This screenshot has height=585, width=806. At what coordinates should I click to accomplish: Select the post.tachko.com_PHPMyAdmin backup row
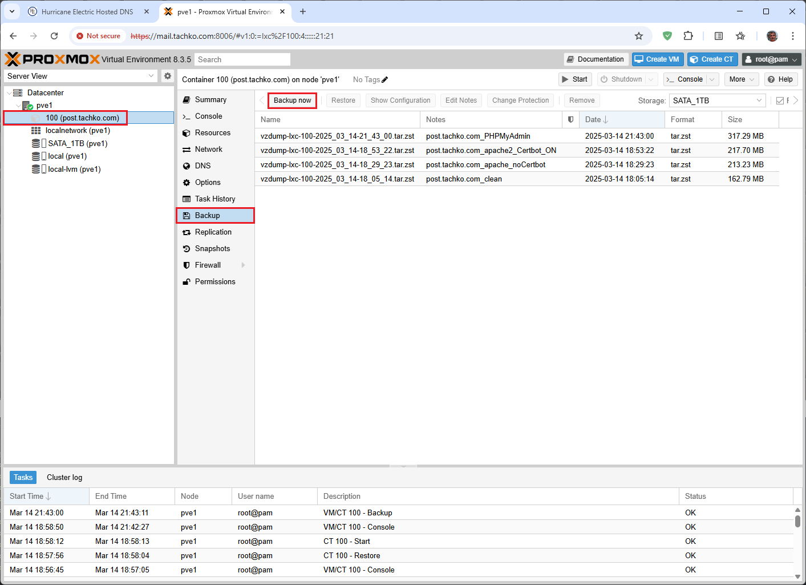(517, 136)
